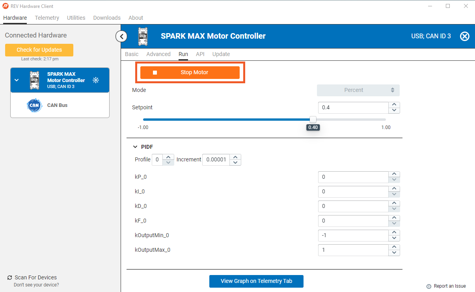Click the Report an Issue link

point(450,286)
